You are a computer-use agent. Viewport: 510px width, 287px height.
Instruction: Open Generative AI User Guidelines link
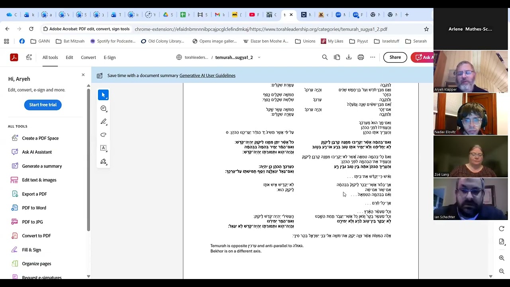click(x=207, y=75)
